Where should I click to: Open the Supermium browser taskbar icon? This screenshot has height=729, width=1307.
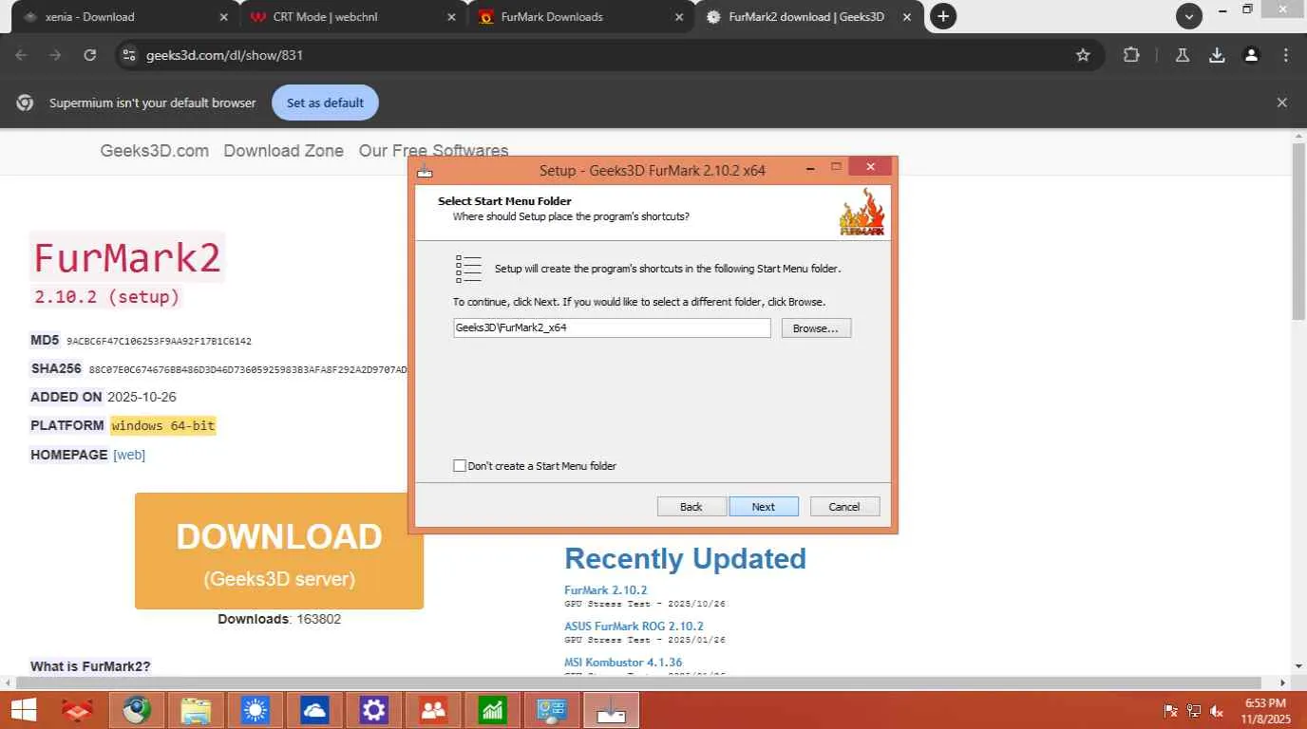[x=136, y=710]
